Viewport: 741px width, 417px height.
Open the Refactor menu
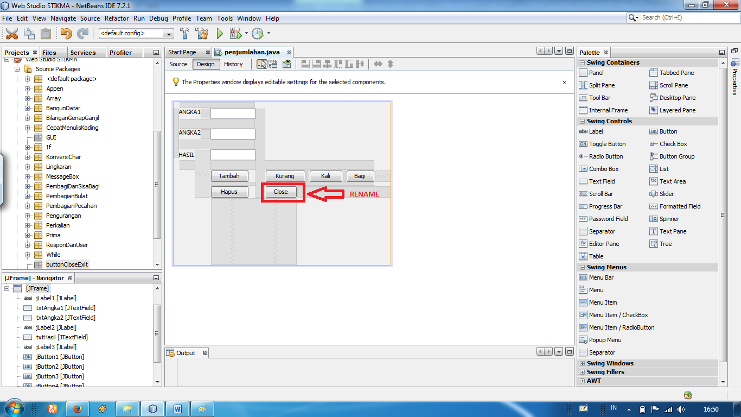(x=117, y=18)
